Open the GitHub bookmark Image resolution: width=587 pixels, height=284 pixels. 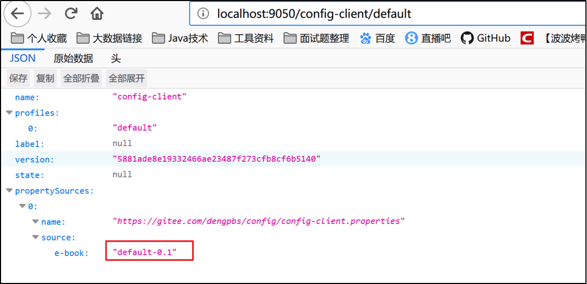point(486,38)
